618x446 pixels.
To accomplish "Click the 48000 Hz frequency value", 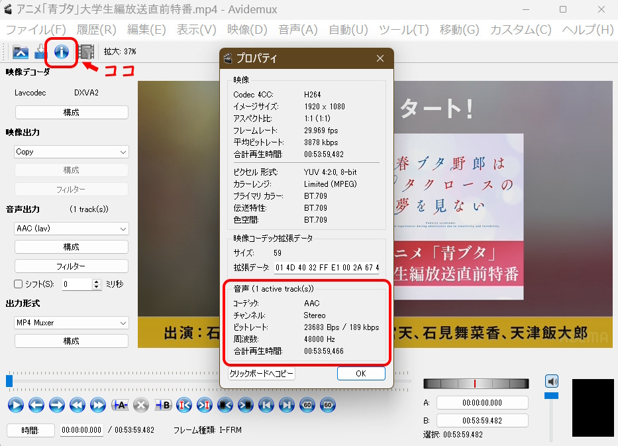I will [319, 339].
